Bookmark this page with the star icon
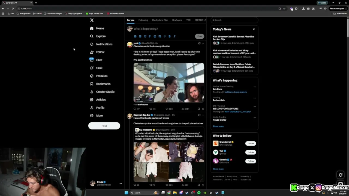The height and width of the screenshot is (196, 349). click(284, 8)
